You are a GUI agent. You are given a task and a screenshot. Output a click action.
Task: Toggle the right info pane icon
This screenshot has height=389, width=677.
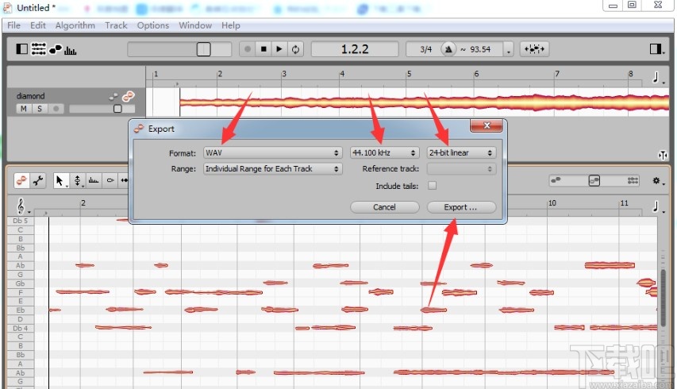(x=656, y=48)
